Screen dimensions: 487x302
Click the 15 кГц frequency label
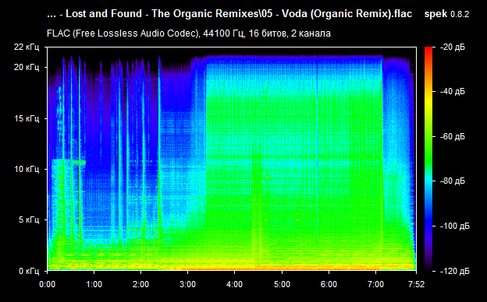(x=27, y=118)
